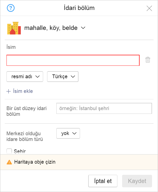Click the city buildings category icon

[14, 28]
